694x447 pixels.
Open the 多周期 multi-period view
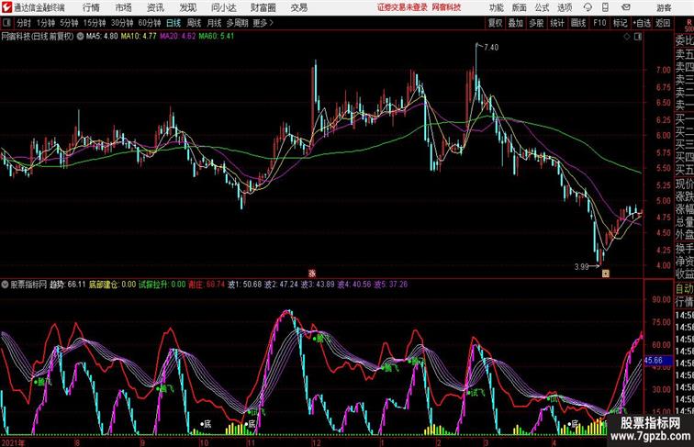tap(237, 23)
